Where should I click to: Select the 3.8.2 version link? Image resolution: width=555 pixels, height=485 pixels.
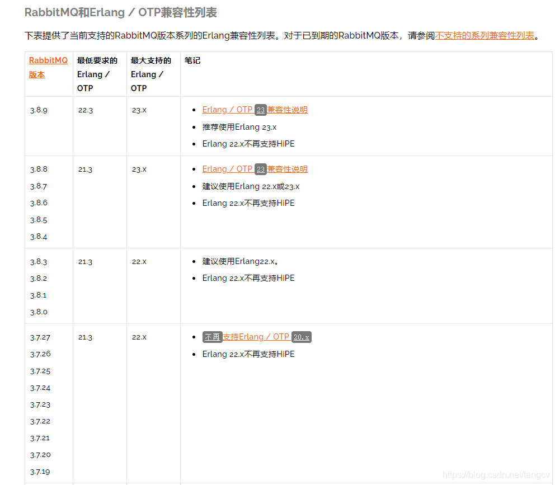[37, 278]
